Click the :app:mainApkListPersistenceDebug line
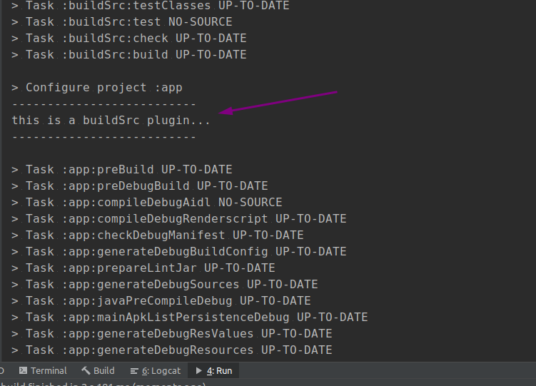 pos(189,317)
